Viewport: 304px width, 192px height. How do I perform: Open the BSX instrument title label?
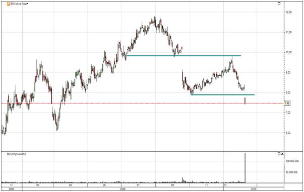coord(19,4)
